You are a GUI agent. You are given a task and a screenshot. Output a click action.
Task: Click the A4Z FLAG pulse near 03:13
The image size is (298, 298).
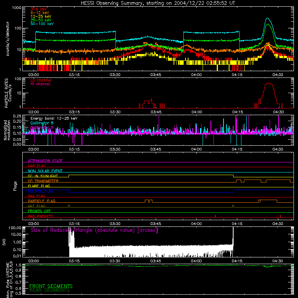coord(69,206)
